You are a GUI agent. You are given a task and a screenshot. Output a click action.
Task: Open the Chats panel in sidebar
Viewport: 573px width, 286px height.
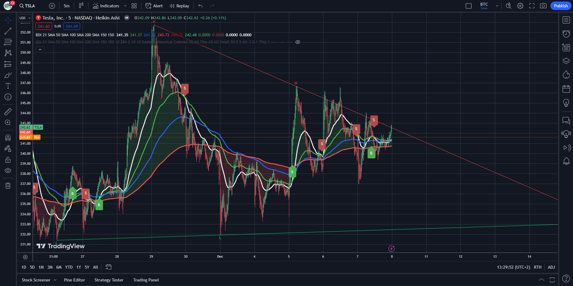(x=566, y=120)
